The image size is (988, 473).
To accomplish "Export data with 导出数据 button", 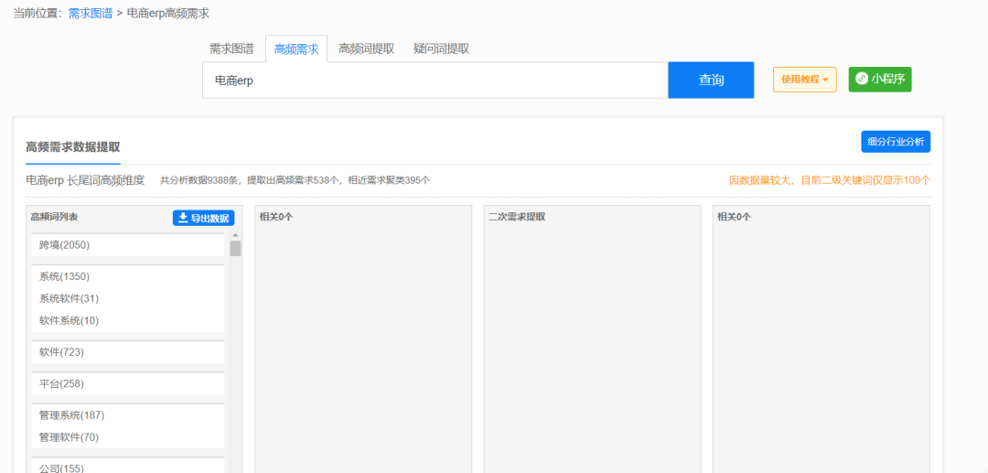I will tap(203, 218).
